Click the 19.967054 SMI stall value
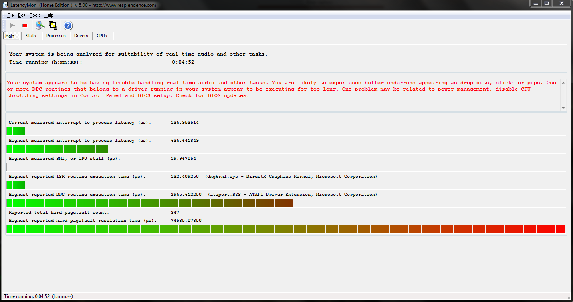The image size is (573, 302). point(183,159)
